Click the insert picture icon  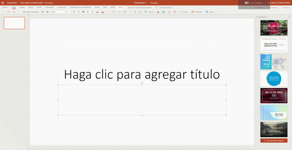point(47,12)
